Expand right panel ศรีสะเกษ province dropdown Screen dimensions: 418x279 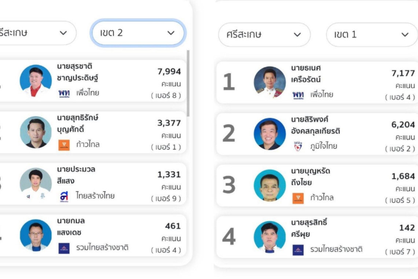click(264, 35)
